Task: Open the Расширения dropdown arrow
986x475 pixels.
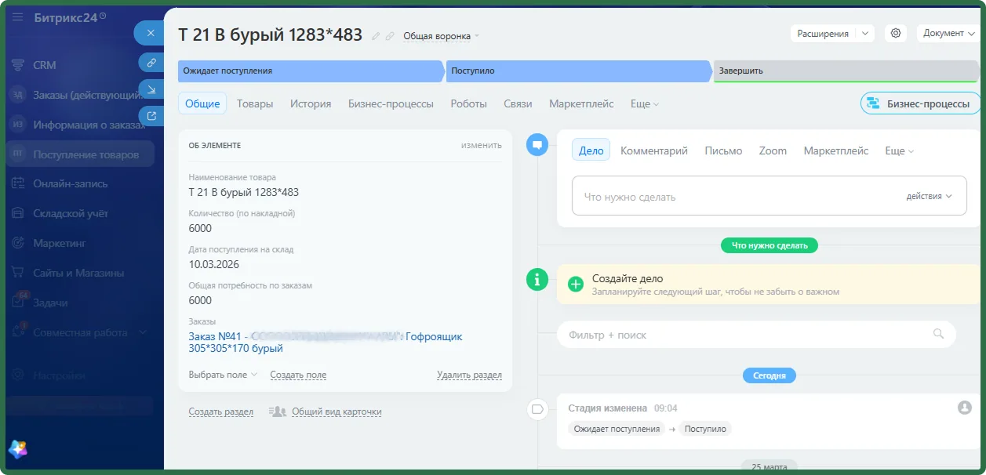Action: (864, 34)
